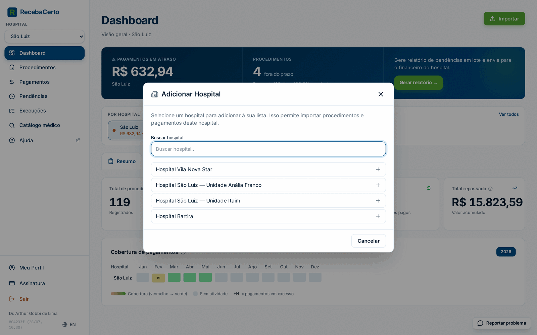
Task: Add Hospital Bartira with plus icon
Action: click(378, 216)
